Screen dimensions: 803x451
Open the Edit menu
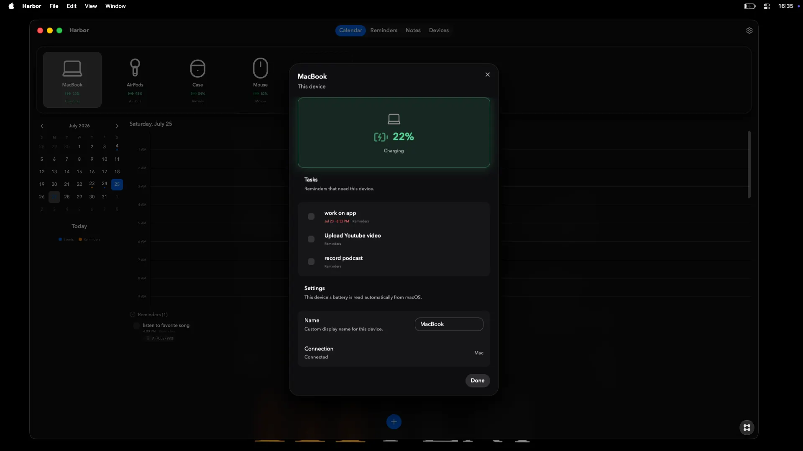[x=72, y=6]
